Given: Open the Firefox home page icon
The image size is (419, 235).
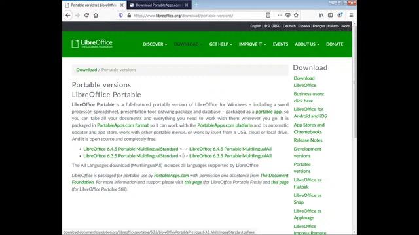Looking at the screenshot, I should [x=96, y=15].
